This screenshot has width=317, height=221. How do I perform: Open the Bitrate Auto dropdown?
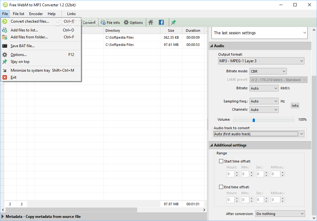(264, 88)
